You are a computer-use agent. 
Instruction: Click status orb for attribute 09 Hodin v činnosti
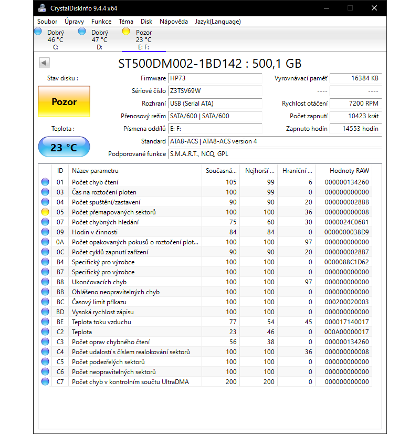(x=45, y=232)
